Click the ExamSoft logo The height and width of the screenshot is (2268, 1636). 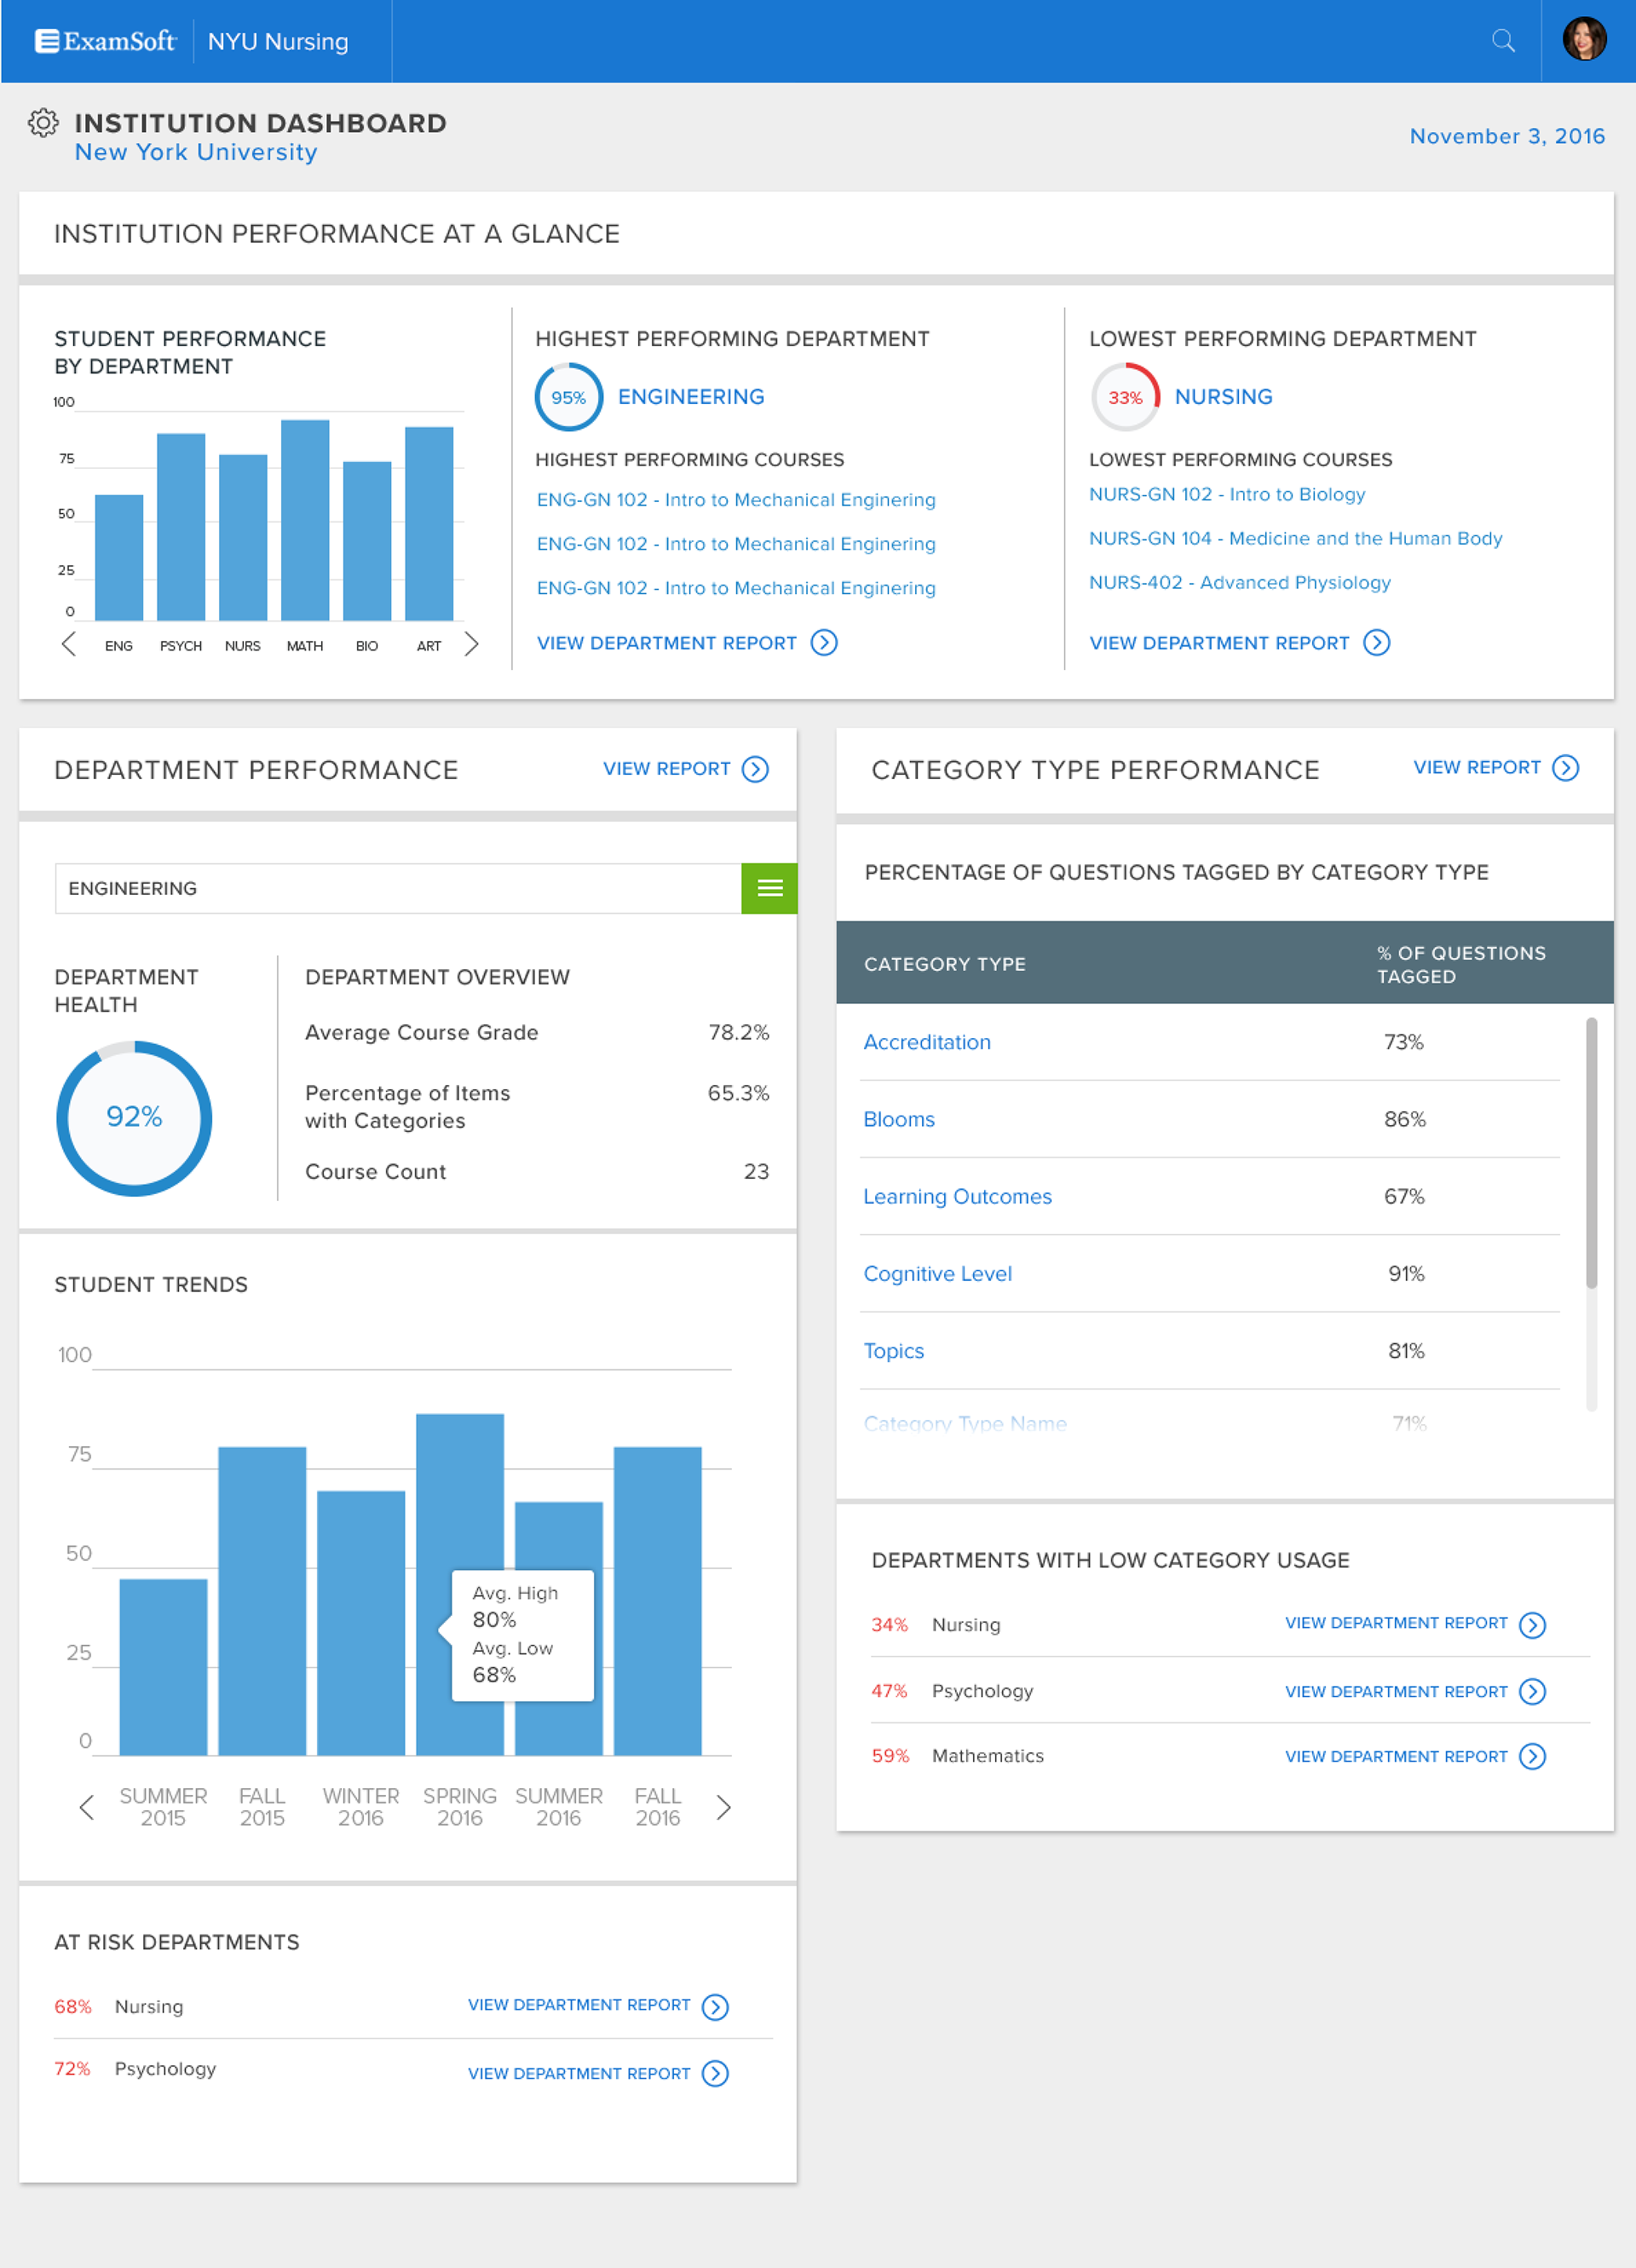pyautogui.click(x=105, y=41)
